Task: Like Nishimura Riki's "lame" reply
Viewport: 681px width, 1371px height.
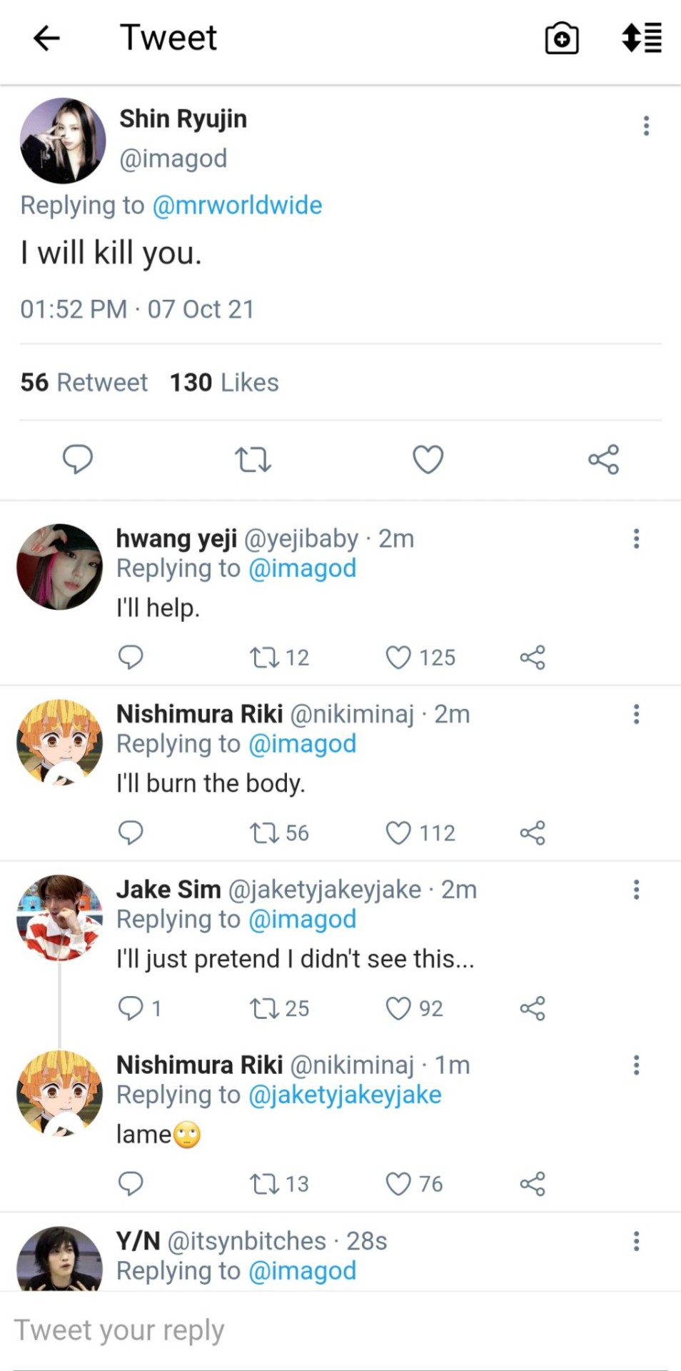Action: pos(398,1184)
